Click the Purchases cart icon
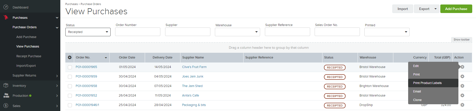The image size is (476, 111). pyautogui.click(x=6, y=17)
